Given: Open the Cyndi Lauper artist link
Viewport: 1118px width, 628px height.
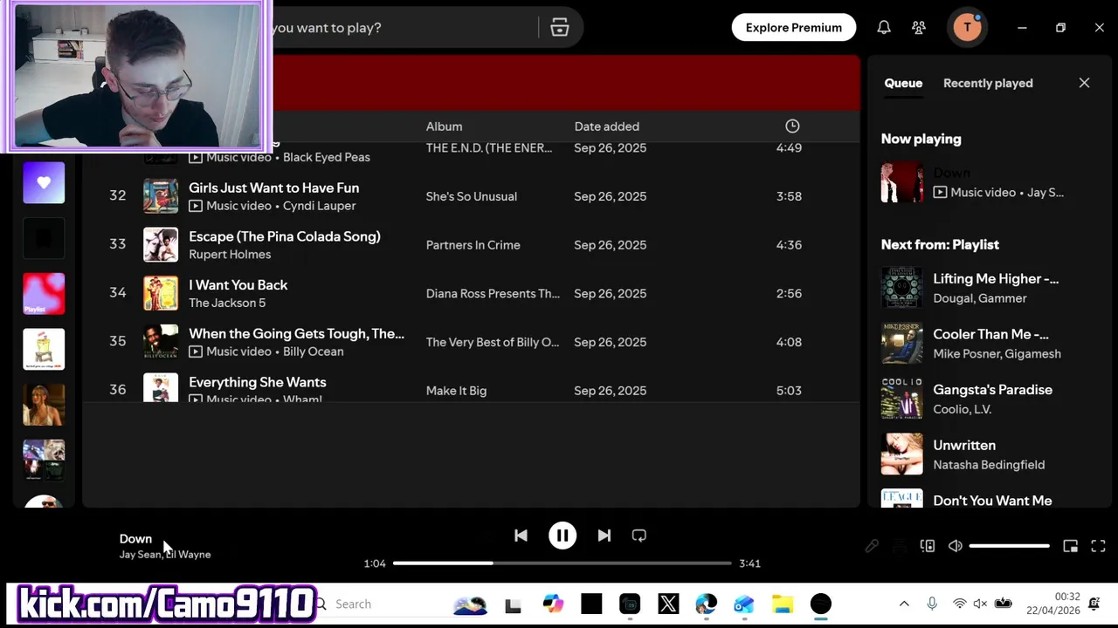Looking at the screenshot, I should click(319, 206).
